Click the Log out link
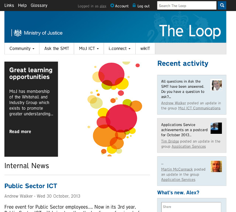 tap(143, 6)
